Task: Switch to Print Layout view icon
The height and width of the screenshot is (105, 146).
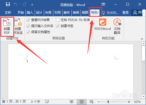Action: click(x=82, y=102)
